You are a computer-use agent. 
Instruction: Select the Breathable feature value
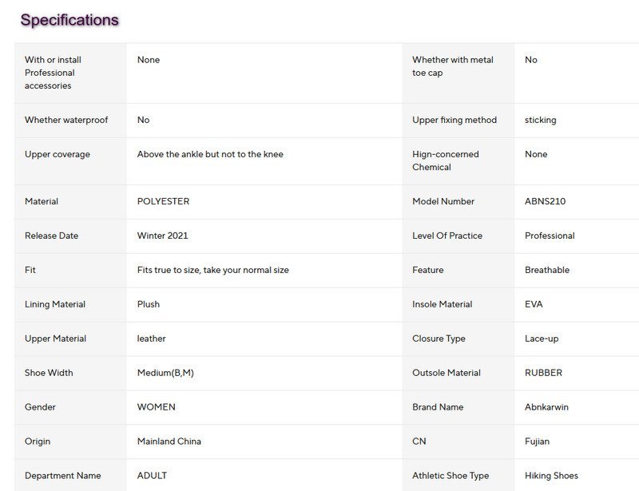point(547,270)
